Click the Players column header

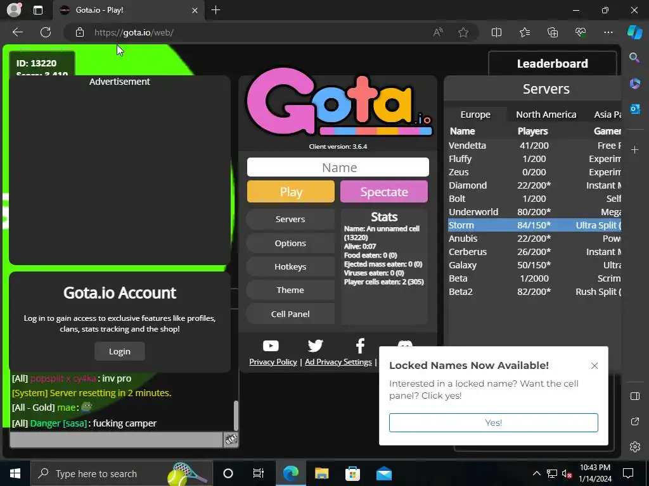532,131
